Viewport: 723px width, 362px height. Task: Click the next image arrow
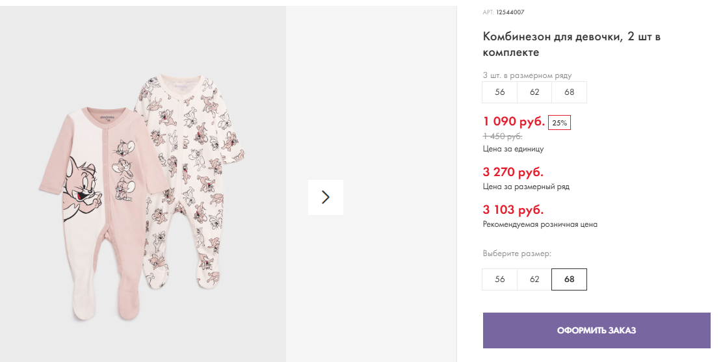click(x=326, y=198)
